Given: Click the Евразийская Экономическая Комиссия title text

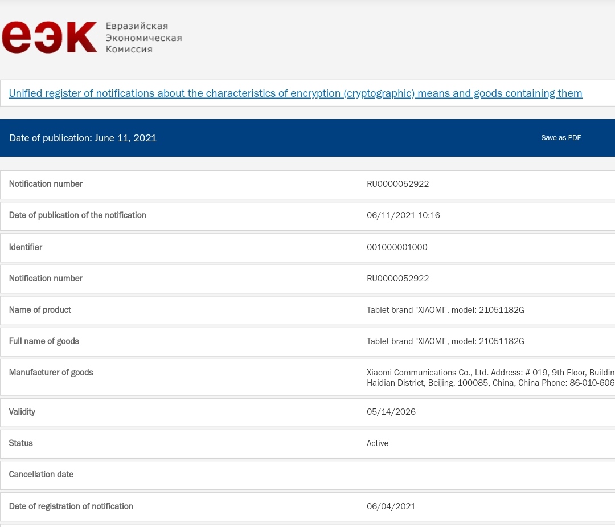Looking at the screenshot, I should click(x=143, y=38).
